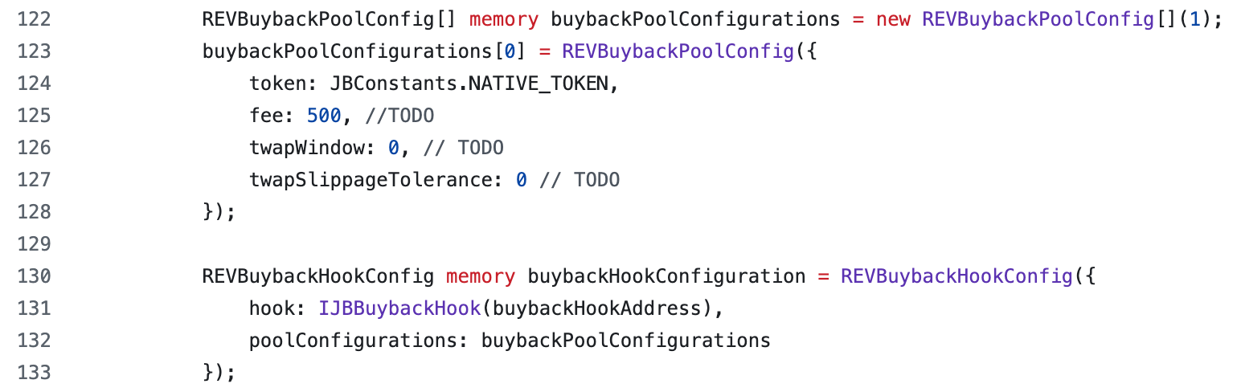Click the new keyword on line 122

pyautogui.click(x=893, y=19)
